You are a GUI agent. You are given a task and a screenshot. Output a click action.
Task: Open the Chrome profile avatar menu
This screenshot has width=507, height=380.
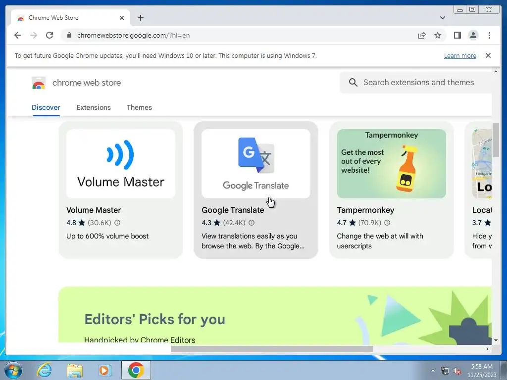tap(473, 35)
